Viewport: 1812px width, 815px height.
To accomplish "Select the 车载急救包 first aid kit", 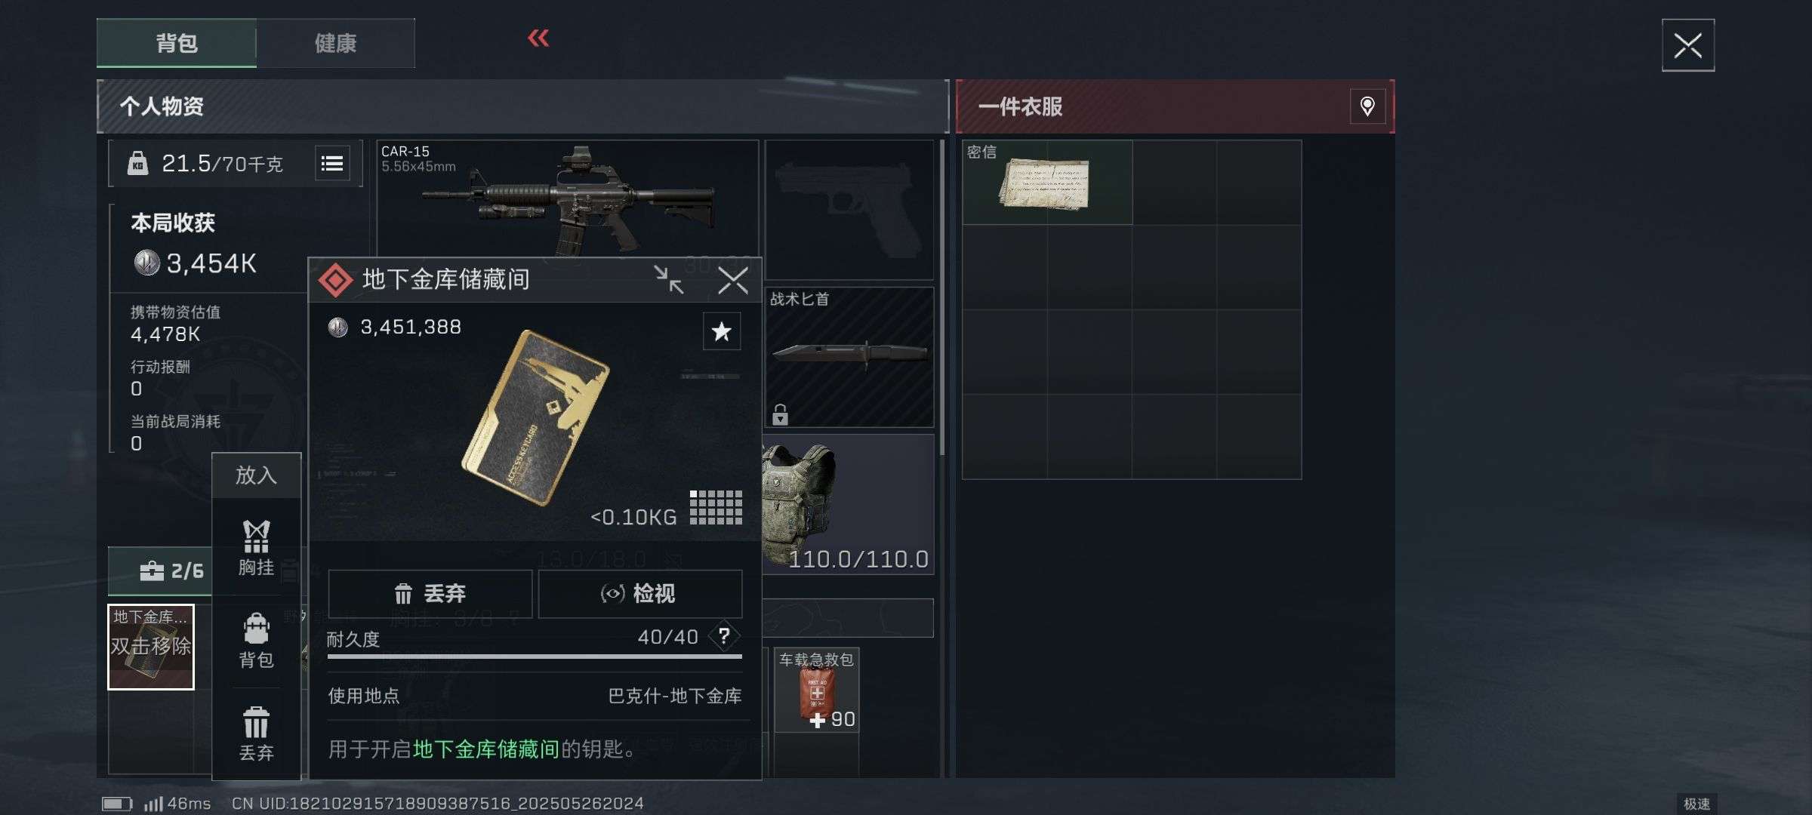I will coord(816,690).
